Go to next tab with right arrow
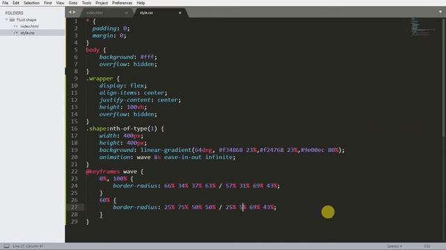Viewport: 446px width, 250px height. [75, 12]
